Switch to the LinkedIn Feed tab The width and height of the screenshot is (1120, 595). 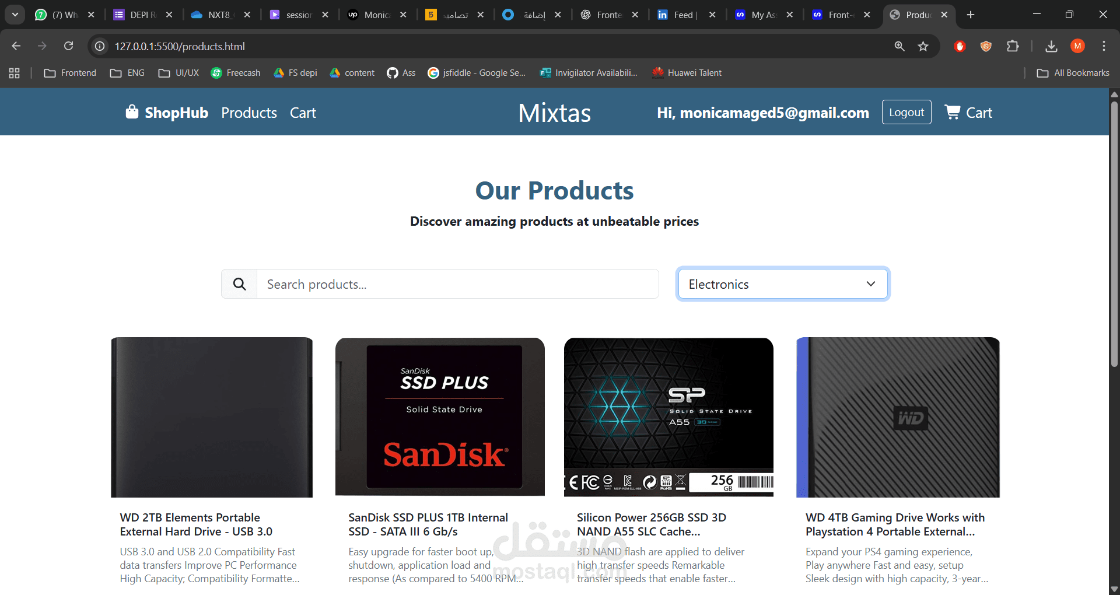pyautogui.click(x=678, y=15)
